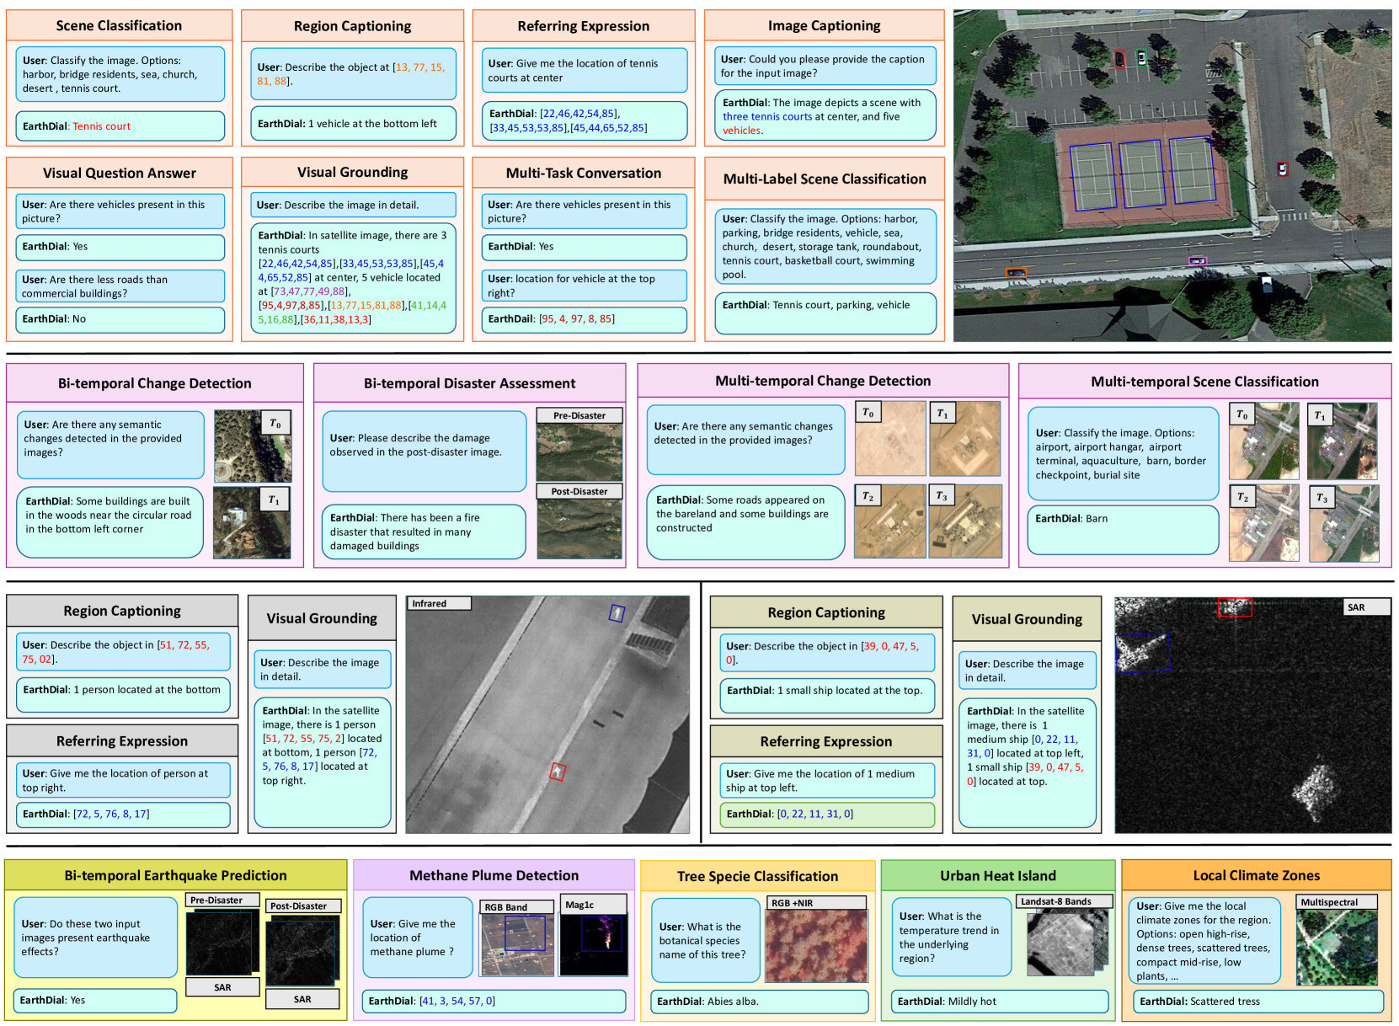Image resolution: width=1399 pixels, height=1026 pixels.
Task: Click the Post-Disaster image in Disaster Assessment
Action: coord(579,529)
